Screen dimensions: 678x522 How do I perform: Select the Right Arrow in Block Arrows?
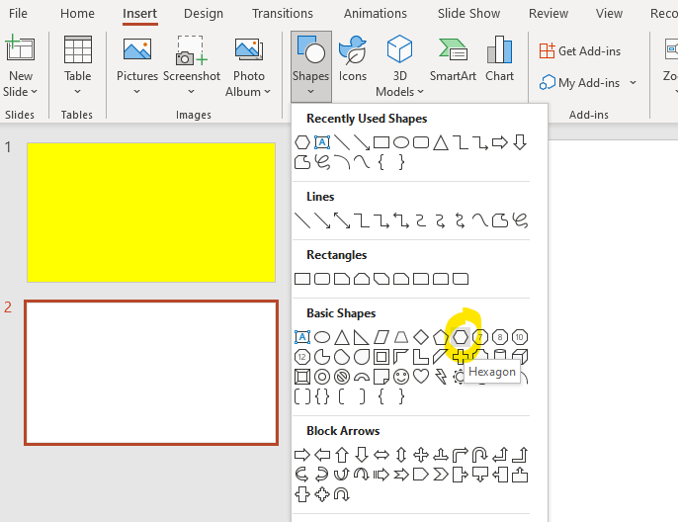pyautogui.click(x=303, y=455)
